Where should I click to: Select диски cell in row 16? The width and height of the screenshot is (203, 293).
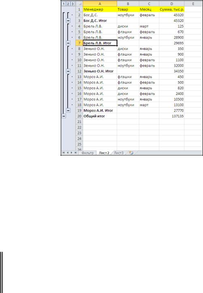pyautogui.click(x=128, y=94)
